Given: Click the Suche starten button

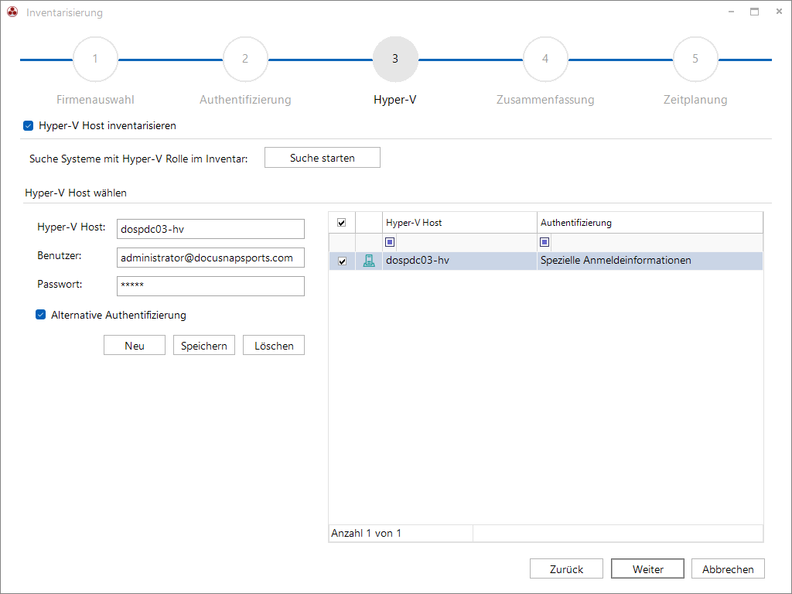Looking at the screenshot, I should coord(323,158).
